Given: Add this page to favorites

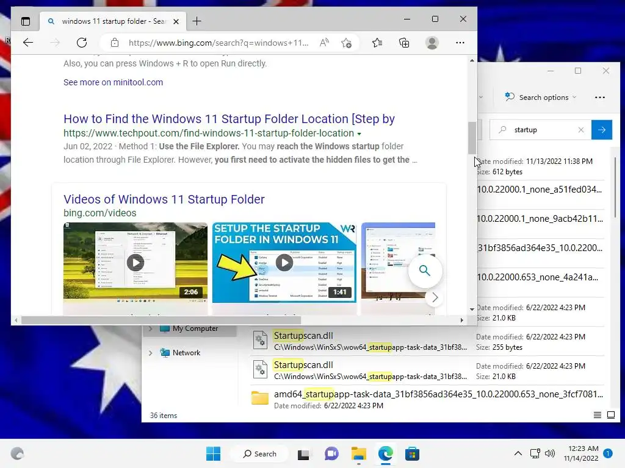Looking at the screenshot, I should [x=346, y=43].
